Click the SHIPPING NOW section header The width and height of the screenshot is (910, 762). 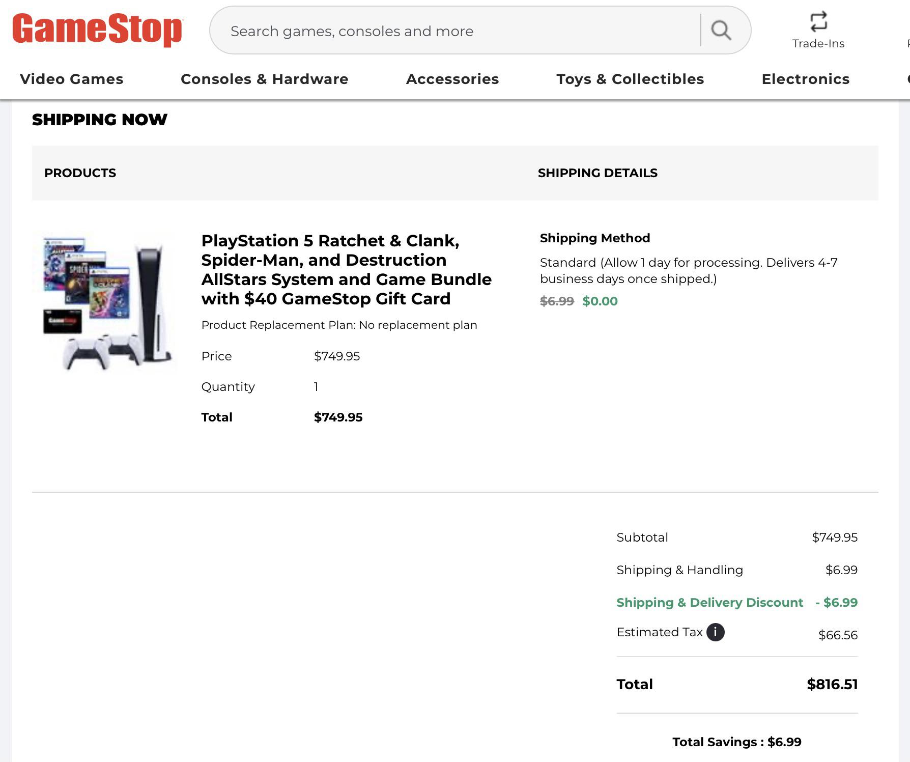click(x=99, y=119)
